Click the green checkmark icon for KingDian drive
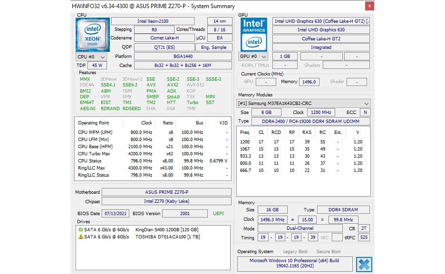The width and height of the screenshot is (445, 274). 81,229
